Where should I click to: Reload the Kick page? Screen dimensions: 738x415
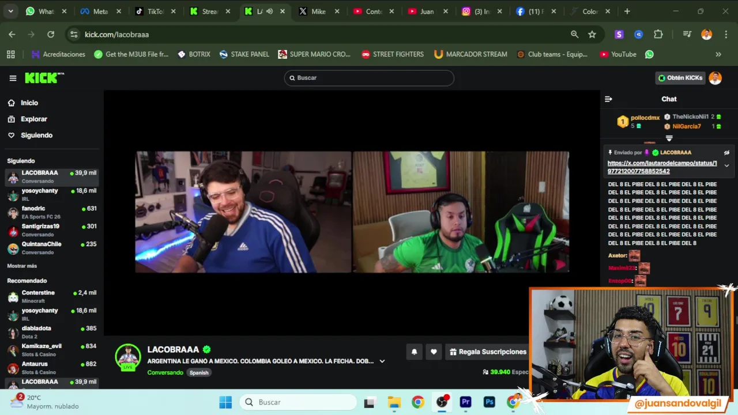[x=51, y=35]
